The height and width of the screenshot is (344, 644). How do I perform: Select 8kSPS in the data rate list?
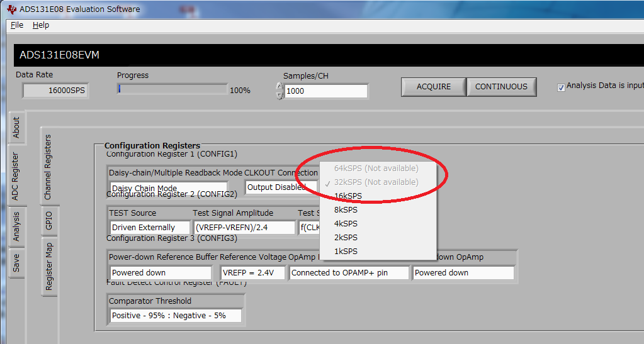[378, 210]
